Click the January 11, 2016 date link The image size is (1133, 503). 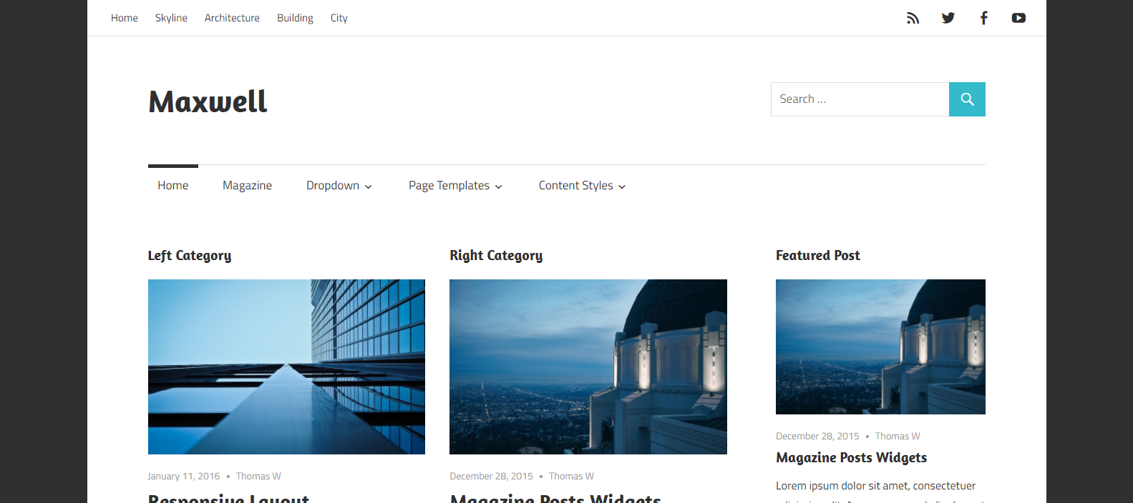pos(184,477)
